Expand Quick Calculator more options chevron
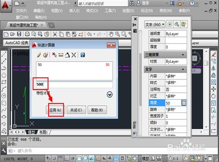This screenshot has width=219, height=162. (x=109, y=94)
